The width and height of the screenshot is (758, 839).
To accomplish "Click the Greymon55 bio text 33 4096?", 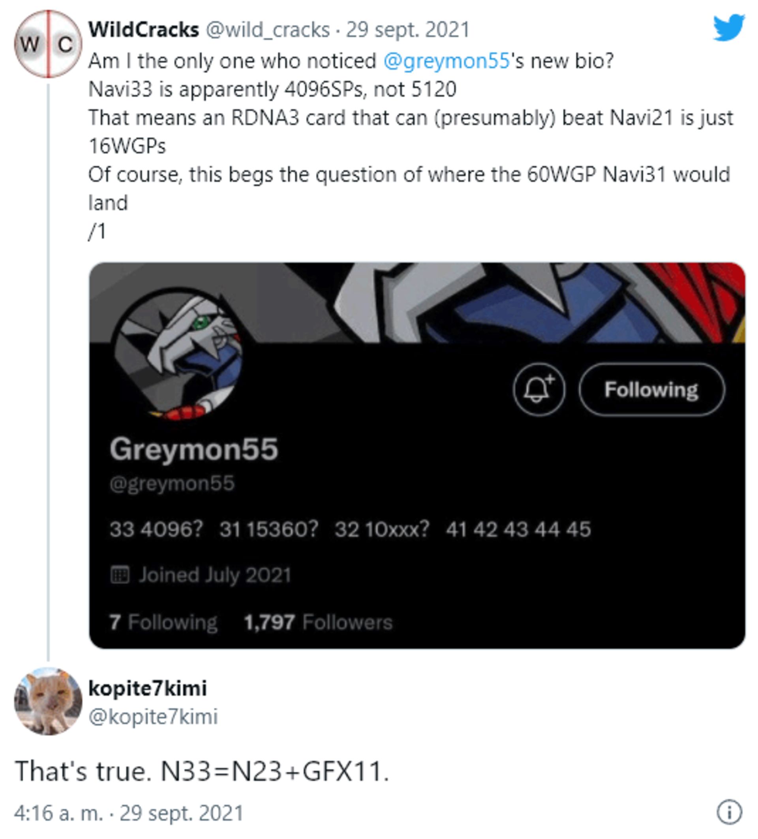I will coord(156,529).
